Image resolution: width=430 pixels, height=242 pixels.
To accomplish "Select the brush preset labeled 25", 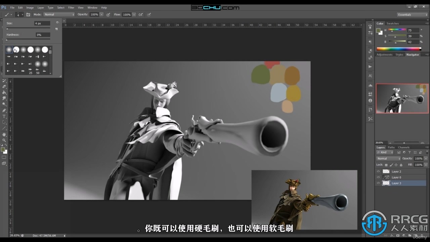I will click(31, 71).
